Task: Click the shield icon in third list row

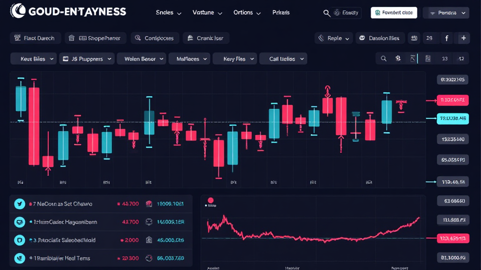Action: click(20, 240)
